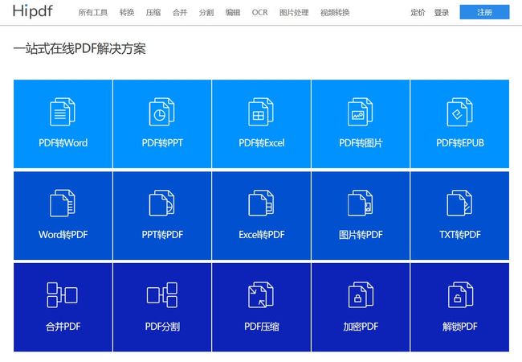Click the PDF转Word document icon
Viewport: 522px width, 362px height.
click(63, 112)
